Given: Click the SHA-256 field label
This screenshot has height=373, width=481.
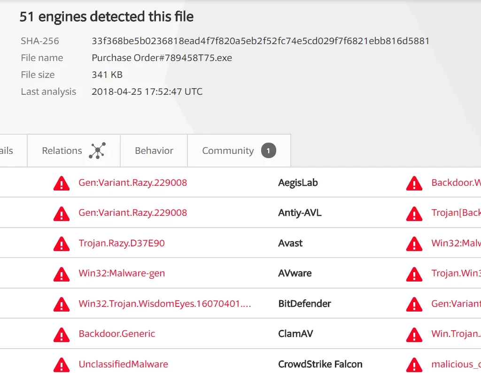Looking at the screenshot, I should [x=40, y=41].
